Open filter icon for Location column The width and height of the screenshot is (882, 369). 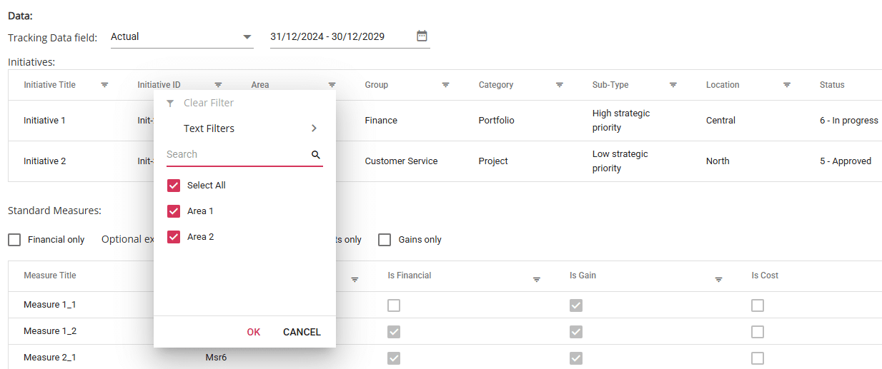[787, 85]
